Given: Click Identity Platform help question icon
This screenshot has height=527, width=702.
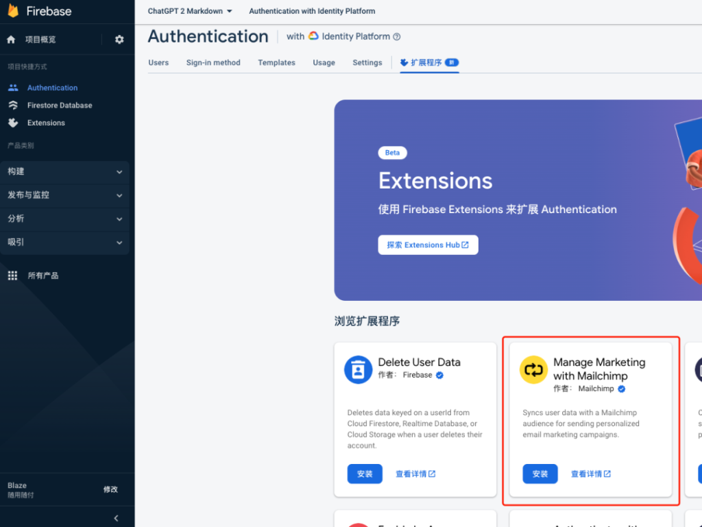Looking at the screenshot, I should point(397,37).
